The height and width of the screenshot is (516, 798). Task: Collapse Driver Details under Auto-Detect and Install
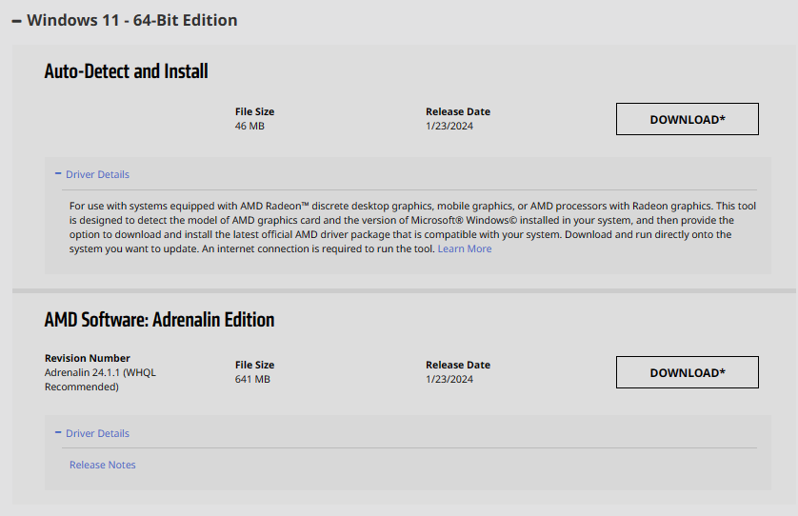[92, 174]
